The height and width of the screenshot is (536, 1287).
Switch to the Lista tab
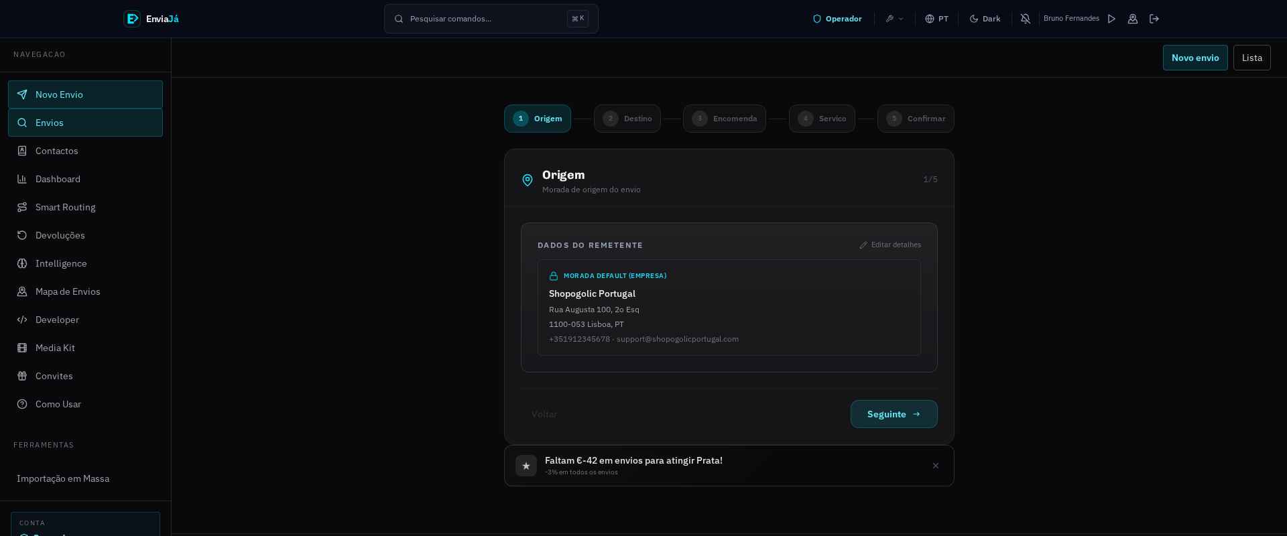[1252, 58]
